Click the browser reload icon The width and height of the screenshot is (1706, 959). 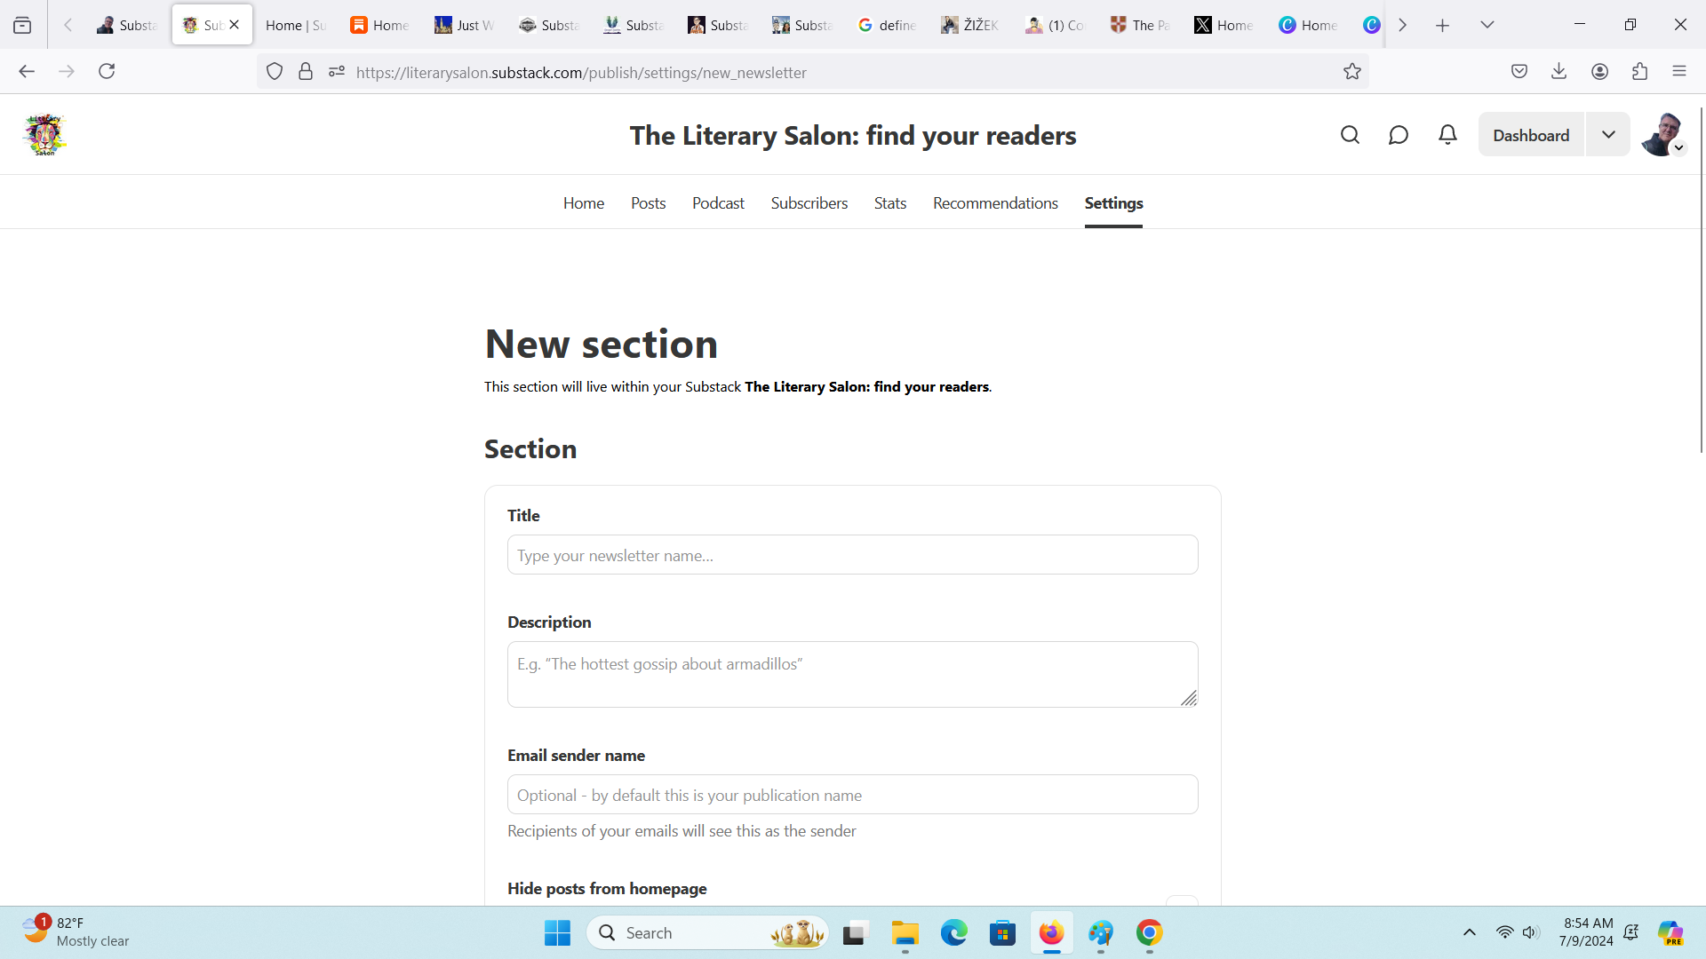107,72
